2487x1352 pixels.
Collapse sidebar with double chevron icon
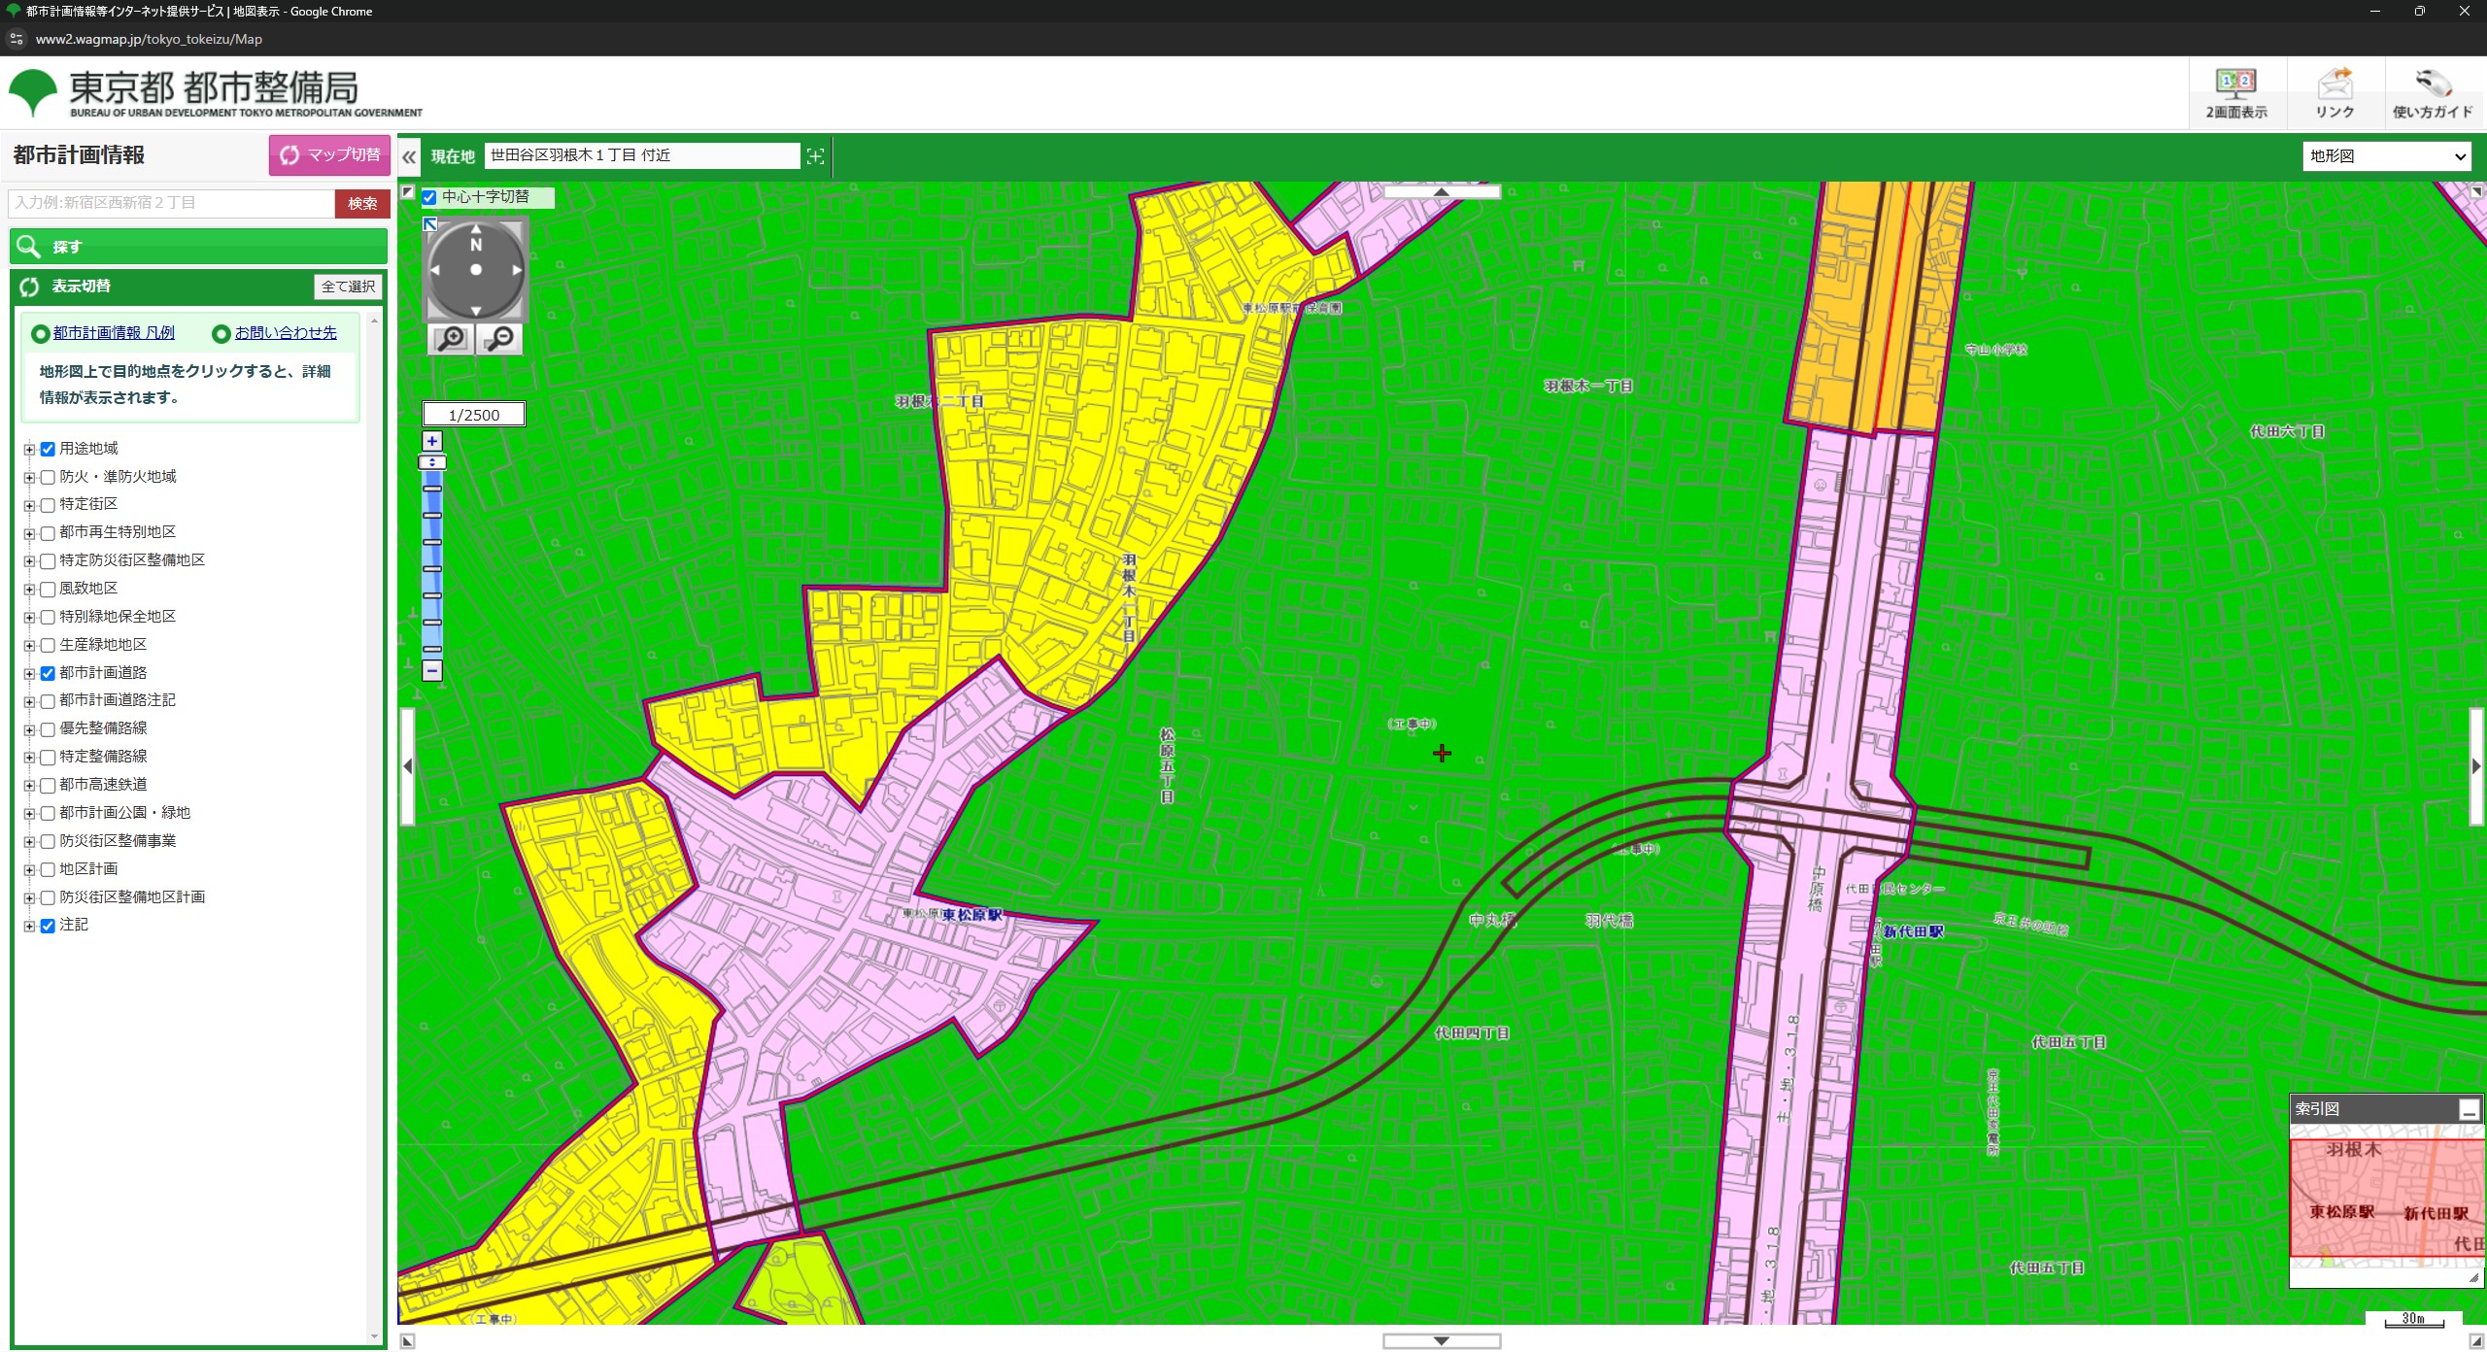pyautogui.click(x=409, y=156)
